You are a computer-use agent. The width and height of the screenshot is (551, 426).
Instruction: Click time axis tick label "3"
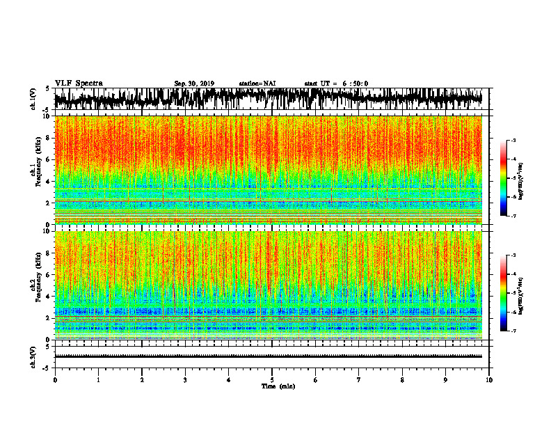tap(185, 380)
